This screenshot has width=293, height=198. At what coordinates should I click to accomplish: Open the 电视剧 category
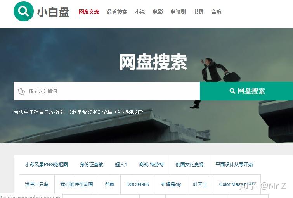(x=178, y=12)
